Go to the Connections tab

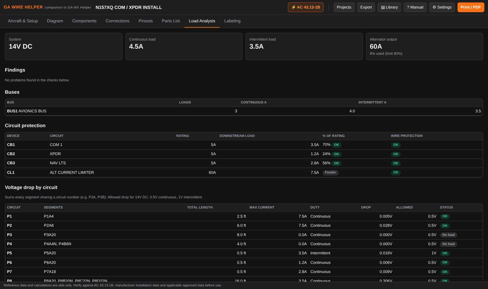tap(117, 21)
